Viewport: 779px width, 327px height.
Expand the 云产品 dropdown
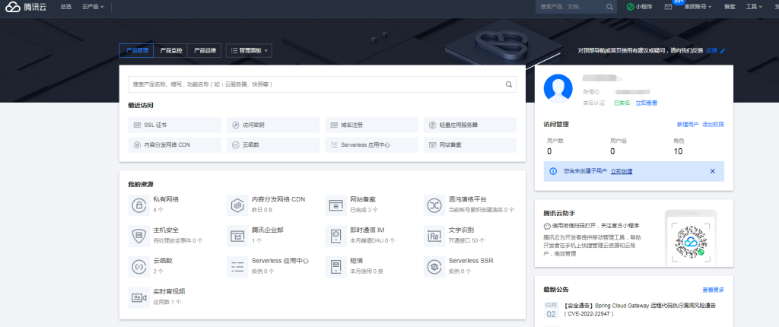93,7
